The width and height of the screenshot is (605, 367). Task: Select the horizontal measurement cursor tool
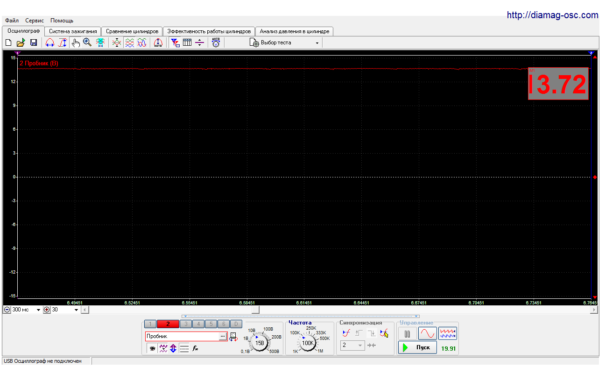click(x=50, y=42)
